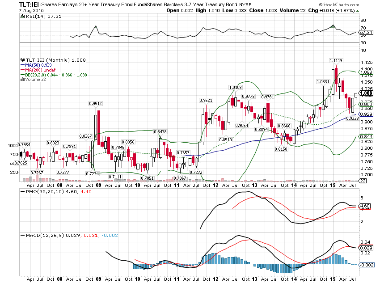
Task: Click the green up-arrow next to Chg value
Action: [x=358, y=11]
